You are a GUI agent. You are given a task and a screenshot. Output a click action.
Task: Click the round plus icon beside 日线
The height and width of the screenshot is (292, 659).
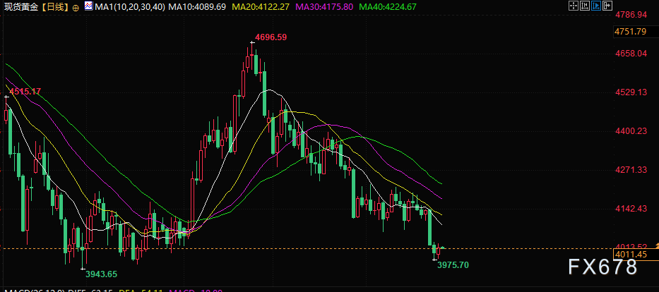[76, 8]
